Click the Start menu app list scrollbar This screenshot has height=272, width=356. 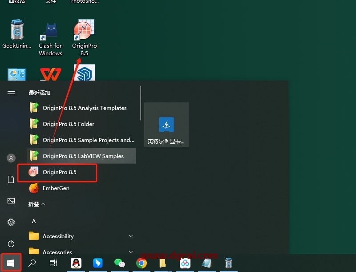click(141, 103)
